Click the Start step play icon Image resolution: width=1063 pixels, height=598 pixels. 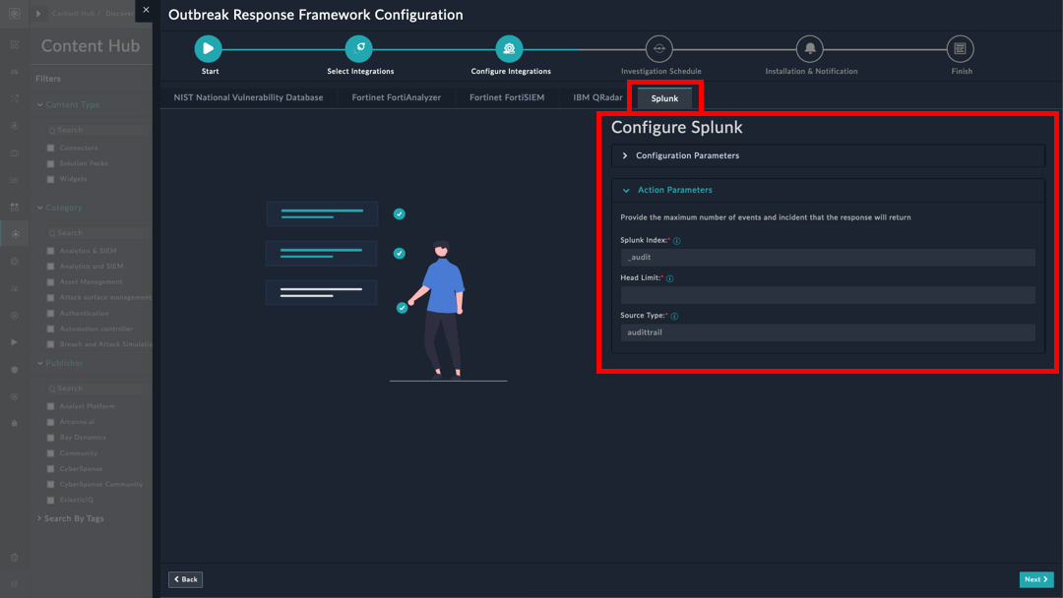[x=208, y=48]
